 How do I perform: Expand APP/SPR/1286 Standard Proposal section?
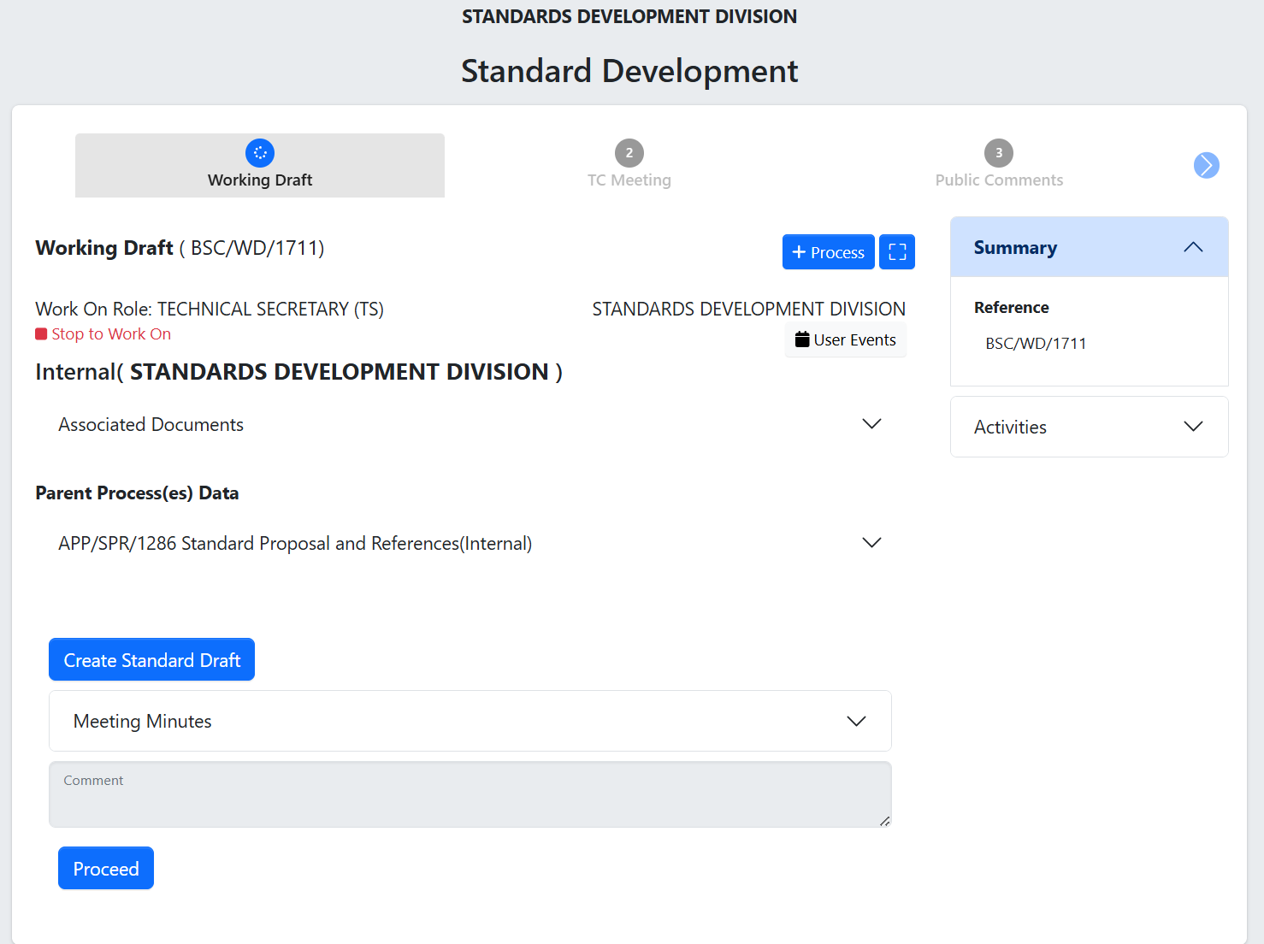pos(871,543)
